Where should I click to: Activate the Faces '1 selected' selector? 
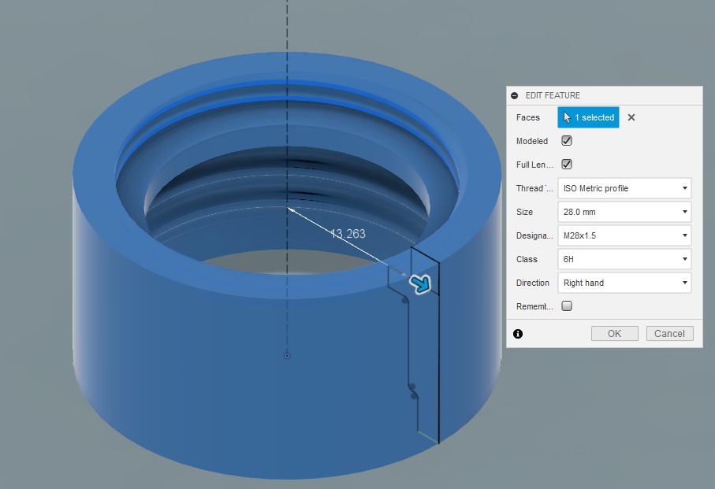[588, 117]
